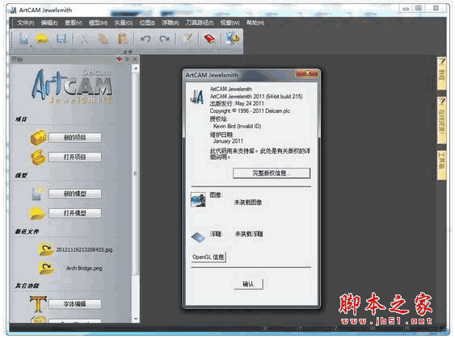The height and width of the screenshot is (338, 455).
Task: Click the Options toolbar icon after the book
Action: coord(233,39)
